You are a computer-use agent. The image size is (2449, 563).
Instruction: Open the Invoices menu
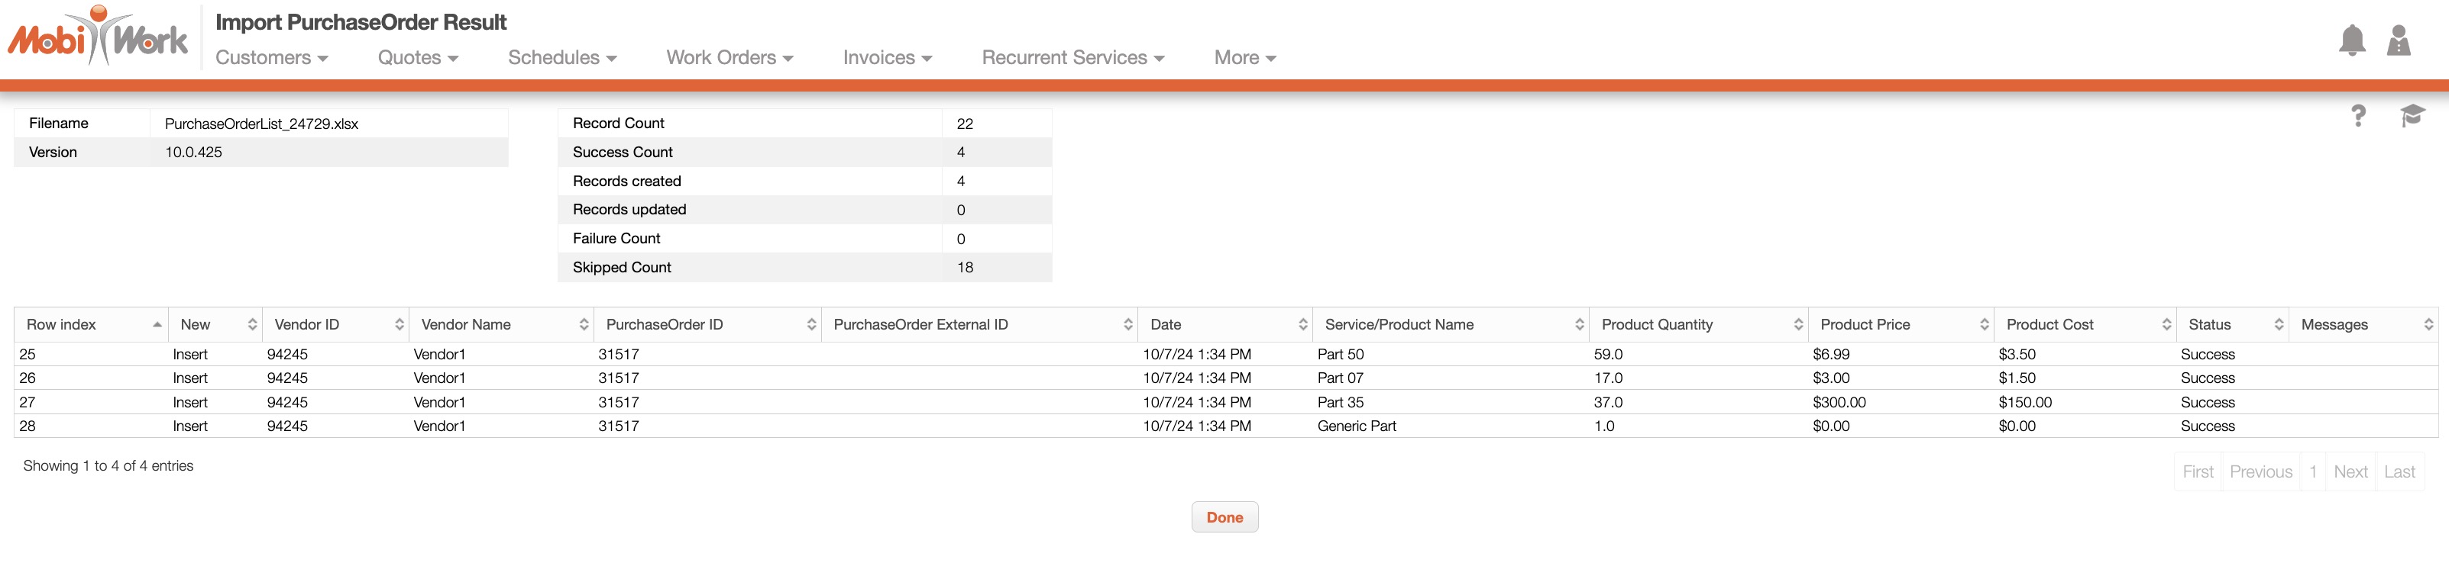pyautogui.click(x=887, y=58)
